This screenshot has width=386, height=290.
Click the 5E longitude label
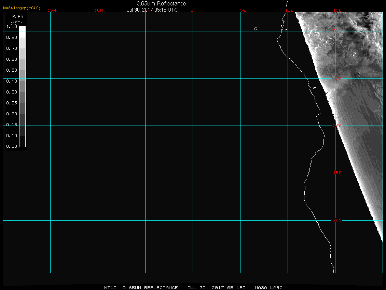coord(243,10)
